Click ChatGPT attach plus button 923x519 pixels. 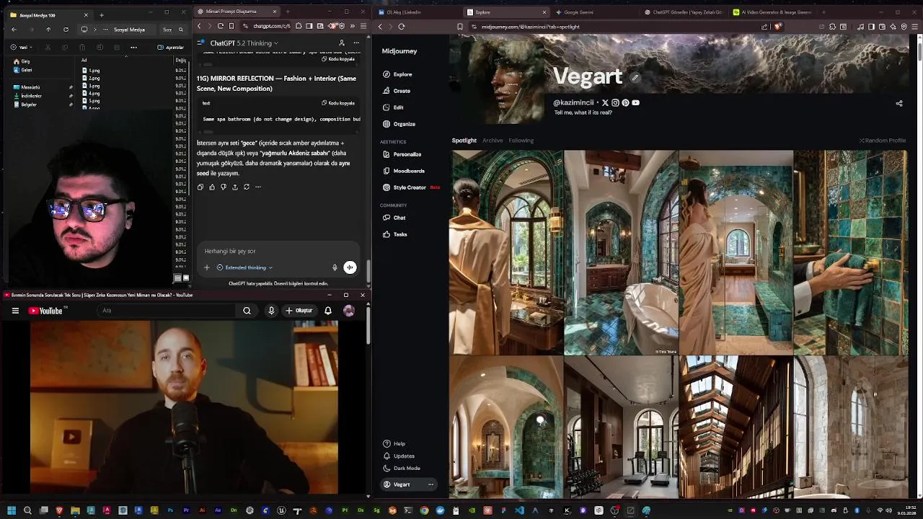point(207,267)
